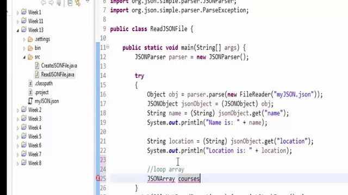
Task: Click class name ReadJSONFile on line 9
Action: [169, 29]
